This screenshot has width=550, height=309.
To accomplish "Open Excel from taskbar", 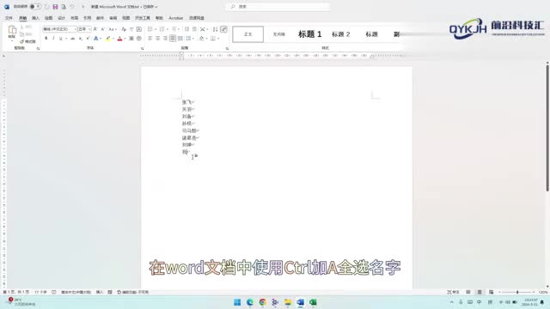I will click(313, 302).
